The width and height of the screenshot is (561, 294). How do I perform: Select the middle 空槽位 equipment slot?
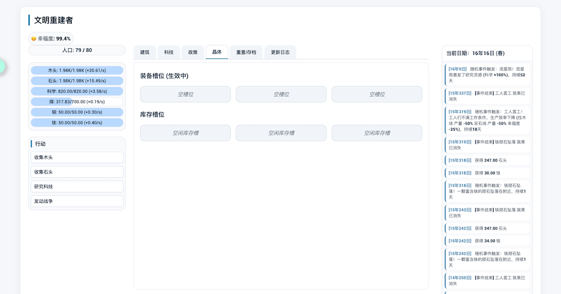click(281, 94)
